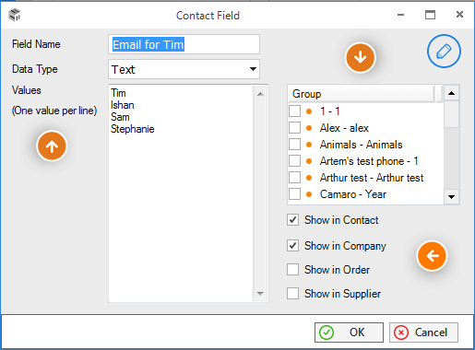Click the Values list scroll down arrow
The height and width of the screenshot is (350, 475).
pyautogui.click(x=260, y=294)
